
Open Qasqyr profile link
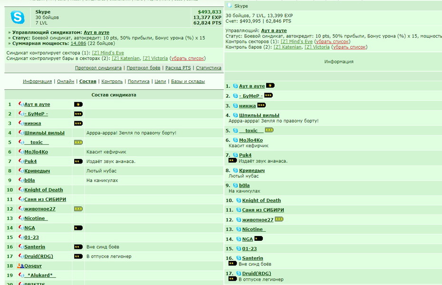coord(33,266)
